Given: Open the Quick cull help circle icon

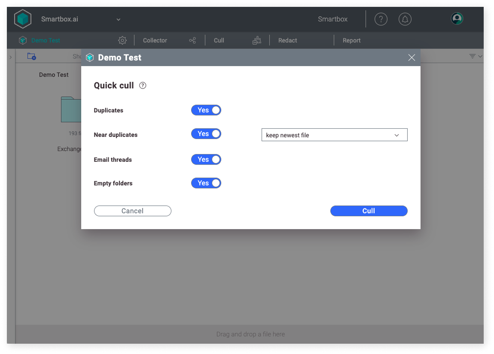Looking at the screenshot, I should [142, 85].
